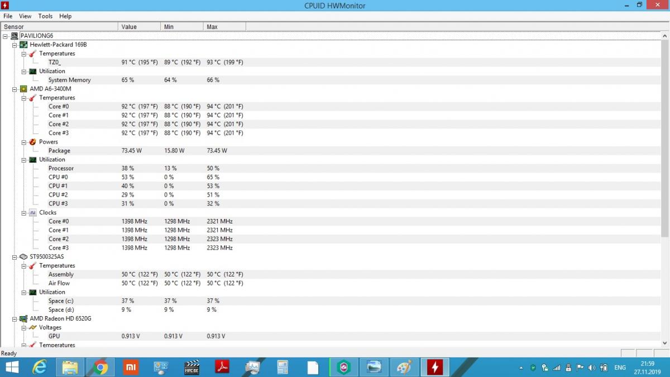Launch Internet Explorer from the taskbar

40,367
